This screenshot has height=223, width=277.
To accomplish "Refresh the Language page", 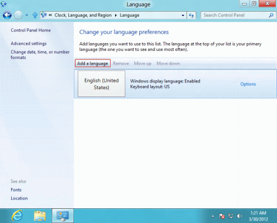I will tap(191, 15).
